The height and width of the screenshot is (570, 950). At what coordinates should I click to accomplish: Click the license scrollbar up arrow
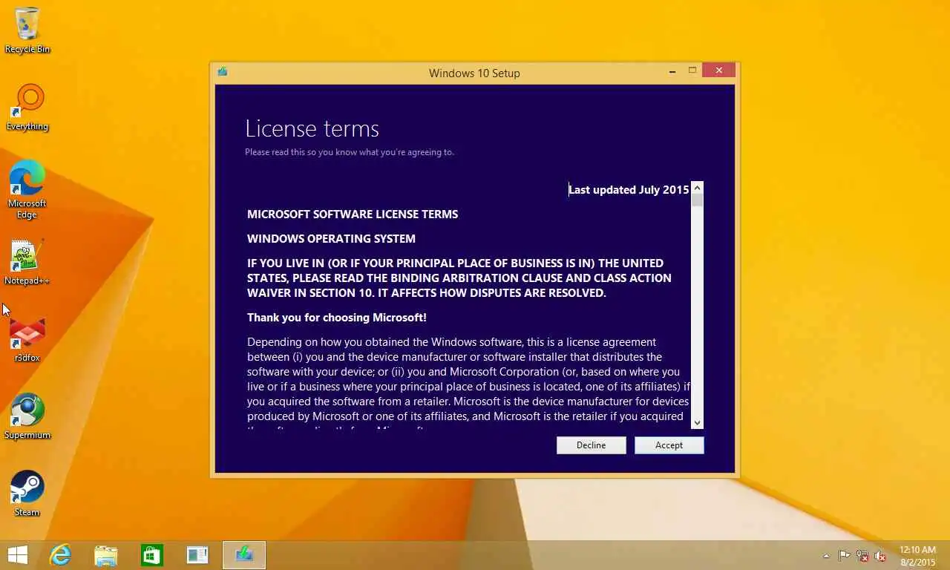click(697, 188)
